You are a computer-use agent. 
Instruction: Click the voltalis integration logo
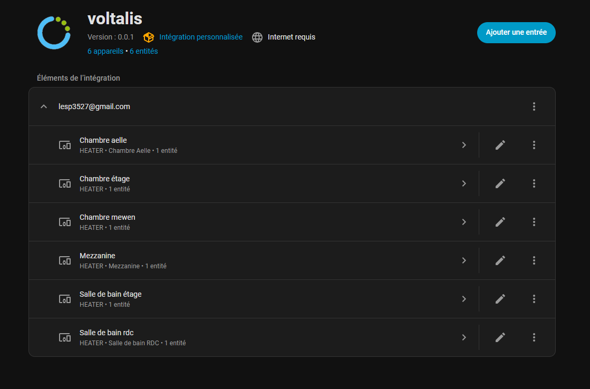[54, 33]
